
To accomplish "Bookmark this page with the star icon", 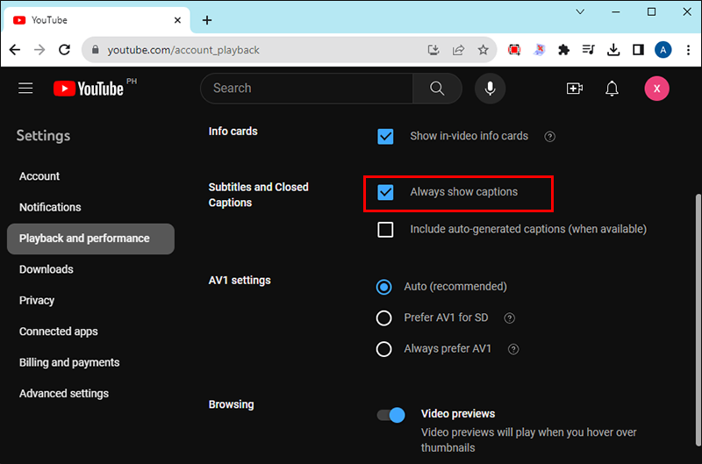I will click(483, 50).
